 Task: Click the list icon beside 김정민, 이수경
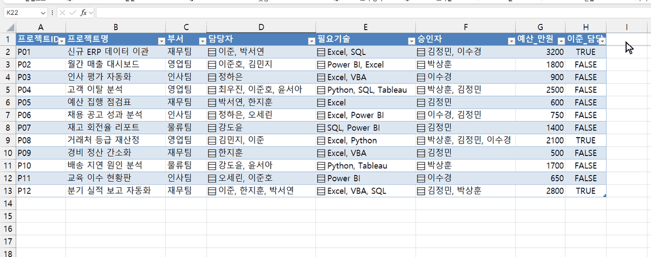tap(421, 52)
